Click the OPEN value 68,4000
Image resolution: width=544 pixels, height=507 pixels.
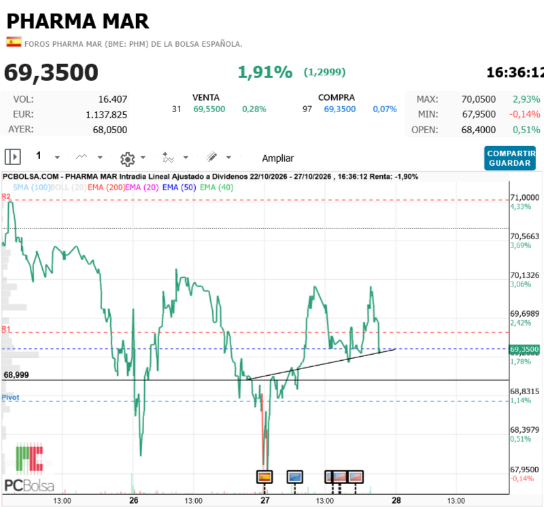coord(479,130)
